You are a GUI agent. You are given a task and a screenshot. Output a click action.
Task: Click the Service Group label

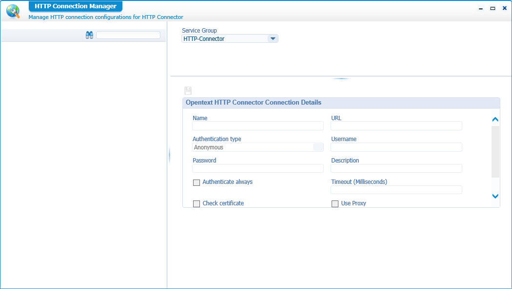tap(199, 30)
